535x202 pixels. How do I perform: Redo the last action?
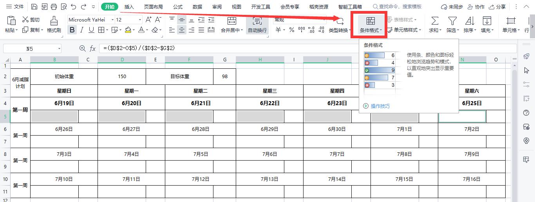tap(83, 7)
